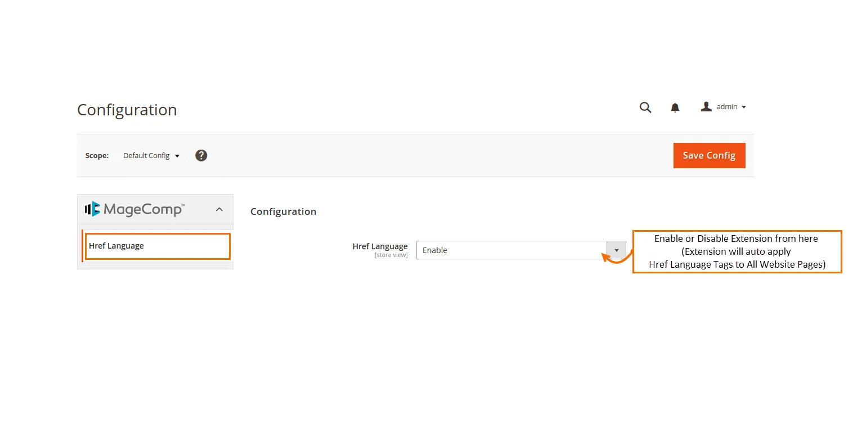Click the admin user avatar icon

pyautogui.click(x=706, y=106)
